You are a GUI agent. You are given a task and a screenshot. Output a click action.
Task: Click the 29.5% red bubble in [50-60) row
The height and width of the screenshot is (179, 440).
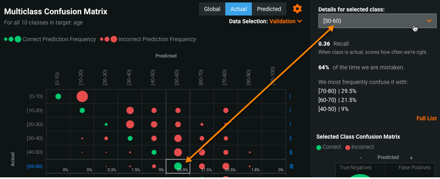pos(226,166)
